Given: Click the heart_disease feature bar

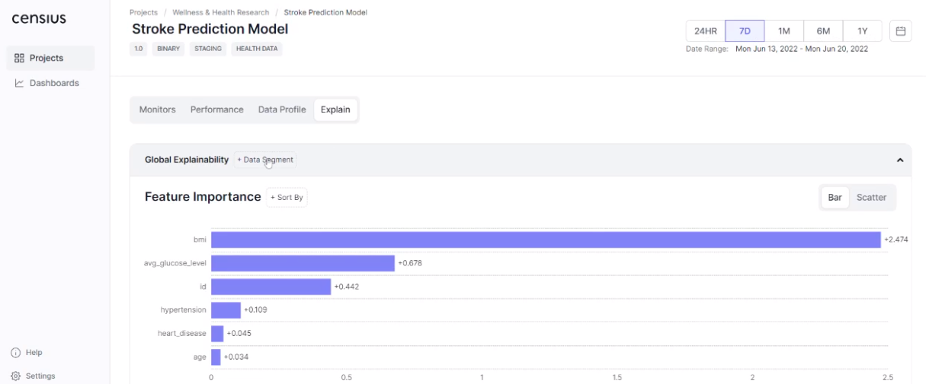Looking at the screenshot, I should click(217, 334).
